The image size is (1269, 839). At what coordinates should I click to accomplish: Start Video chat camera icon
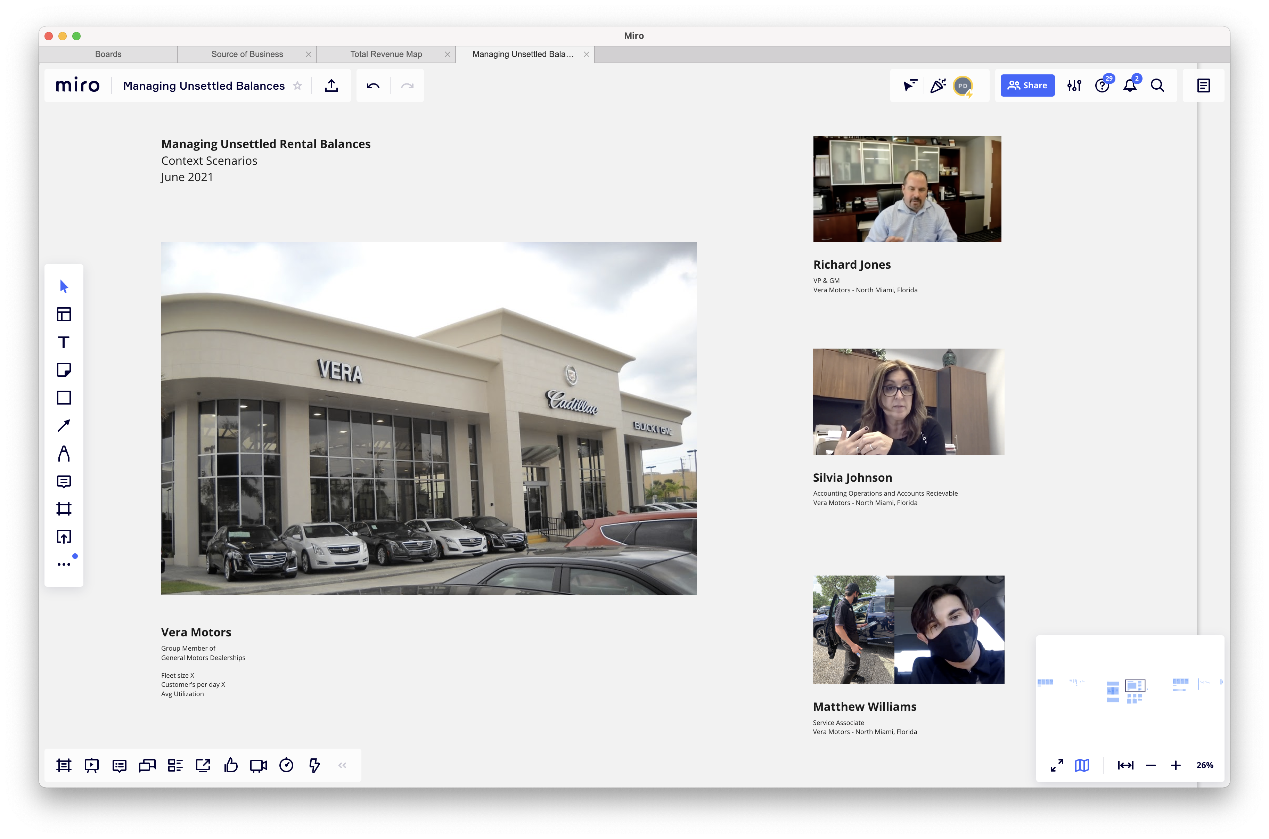(259, 766)
